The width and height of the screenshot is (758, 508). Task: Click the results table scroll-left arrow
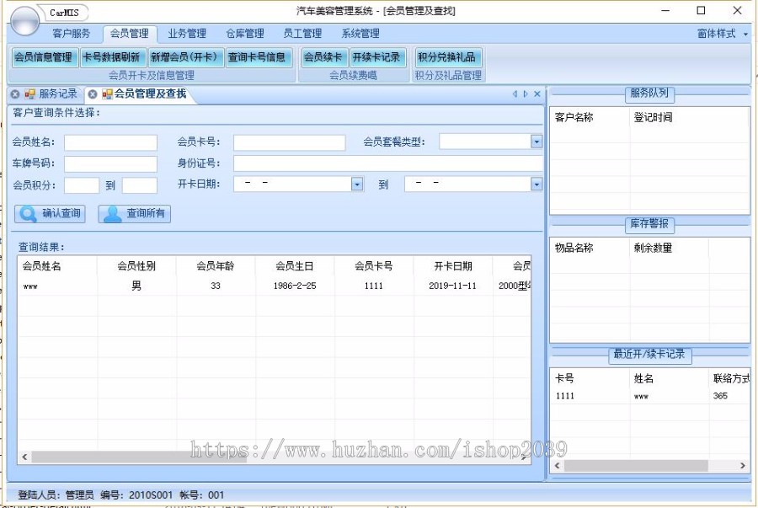(x=24, y=457)
